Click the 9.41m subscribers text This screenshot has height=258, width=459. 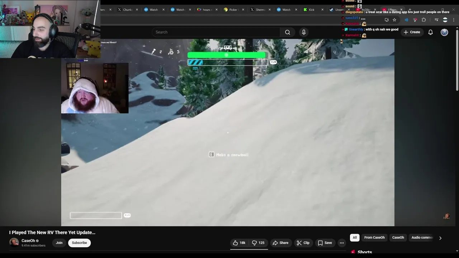pyautogui.click(x=33, y=246)
